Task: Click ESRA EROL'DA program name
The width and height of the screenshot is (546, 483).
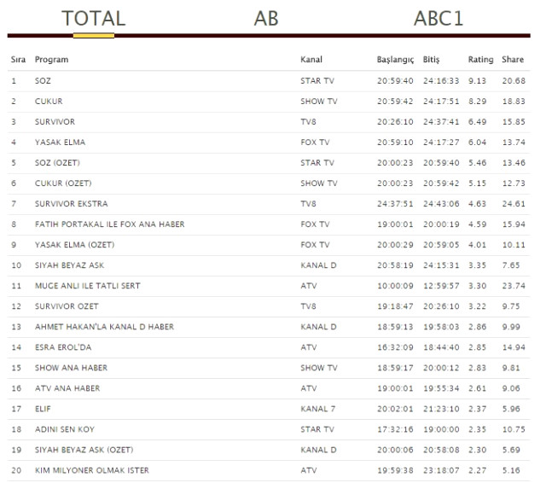Action: [x=62, y=347]
